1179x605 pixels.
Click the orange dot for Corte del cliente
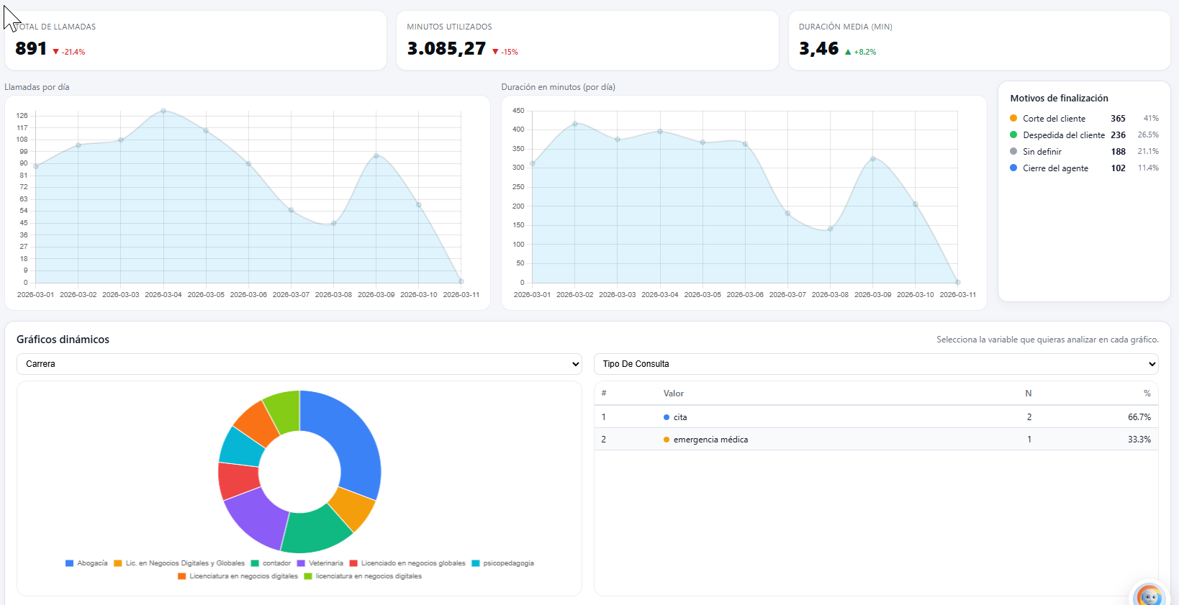[x=1013, y=119]
